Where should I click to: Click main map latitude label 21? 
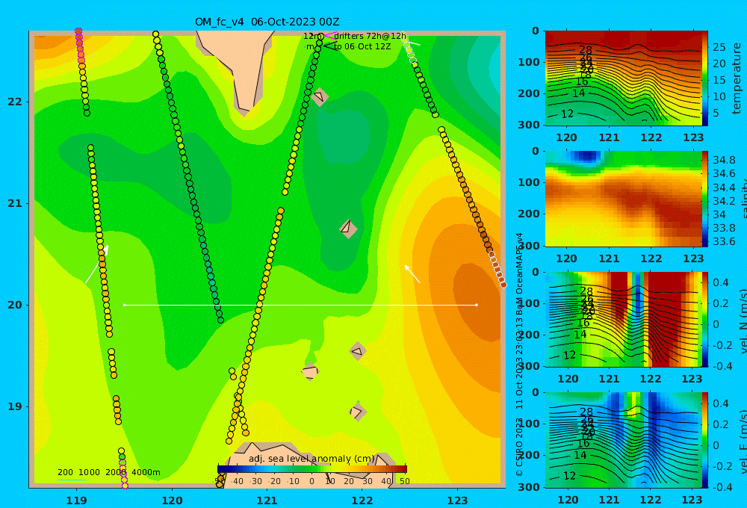coord(15,203)
